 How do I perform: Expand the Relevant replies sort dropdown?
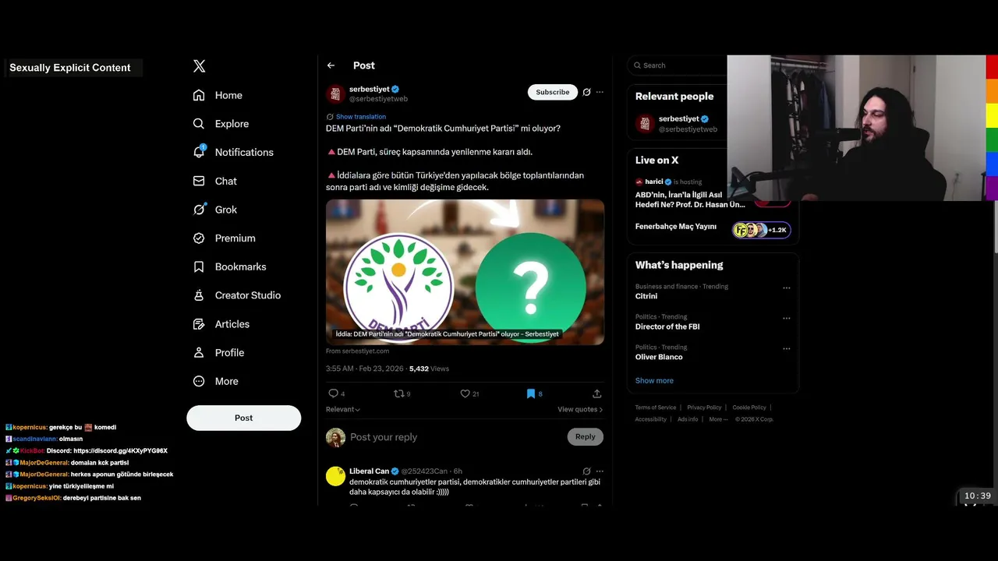pos(343,409)
